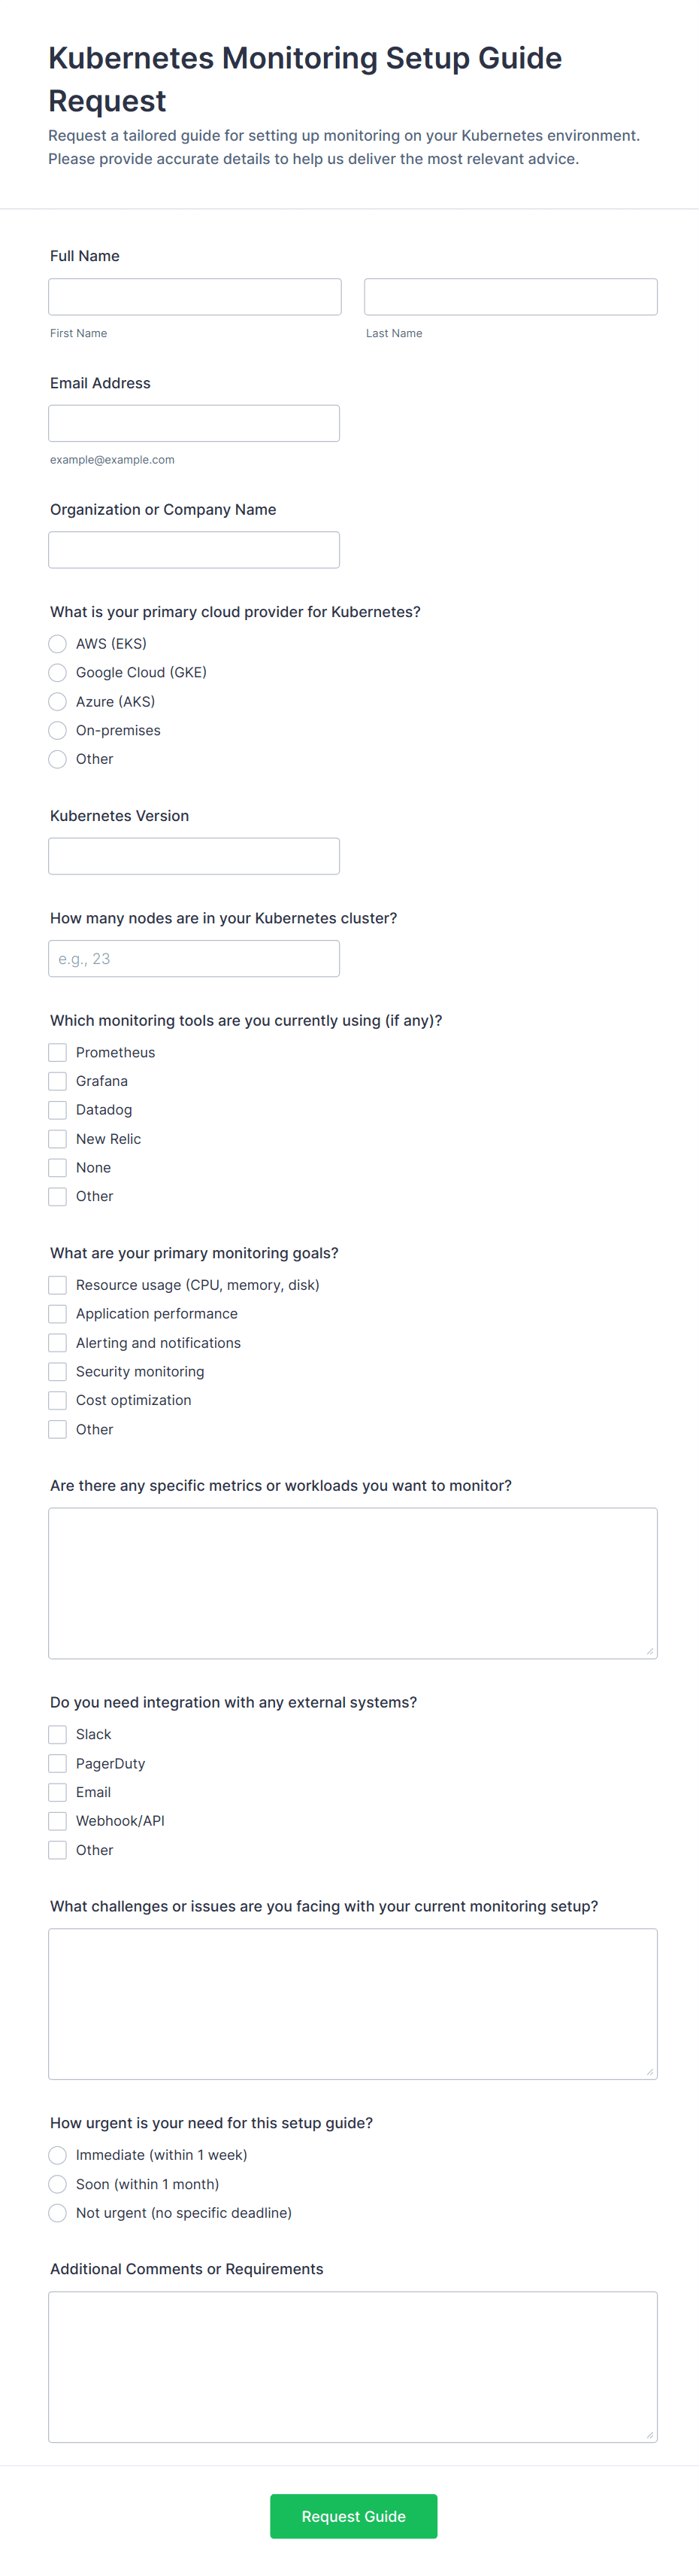Check the PagerDuty integration box
Viewport: 699px width, 2576px height.
(x=58, y=1763)
